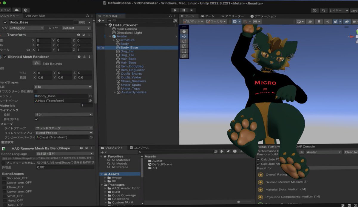Viewport: 358px width, 207px height.
Task: Select the Move tool in scene overlay
Action: pyautogui.click(x=184, y=36)
